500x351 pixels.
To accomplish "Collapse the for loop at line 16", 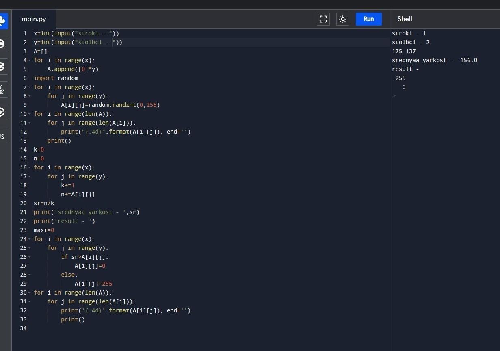I will pyautogui.click(x=30, y=167).
